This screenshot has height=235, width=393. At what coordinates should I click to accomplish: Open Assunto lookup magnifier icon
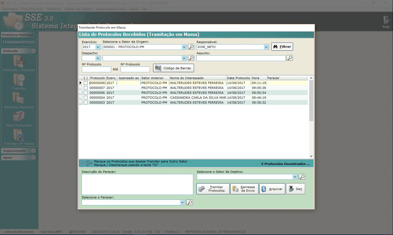[290, 58]
